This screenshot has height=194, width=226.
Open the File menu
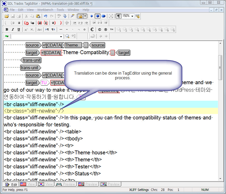pos(12,10)
